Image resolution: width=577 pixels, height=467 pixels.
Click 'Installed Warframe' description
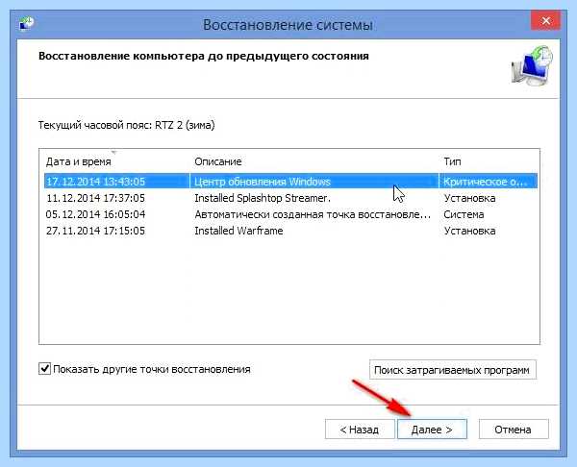[x=238, y=231]
